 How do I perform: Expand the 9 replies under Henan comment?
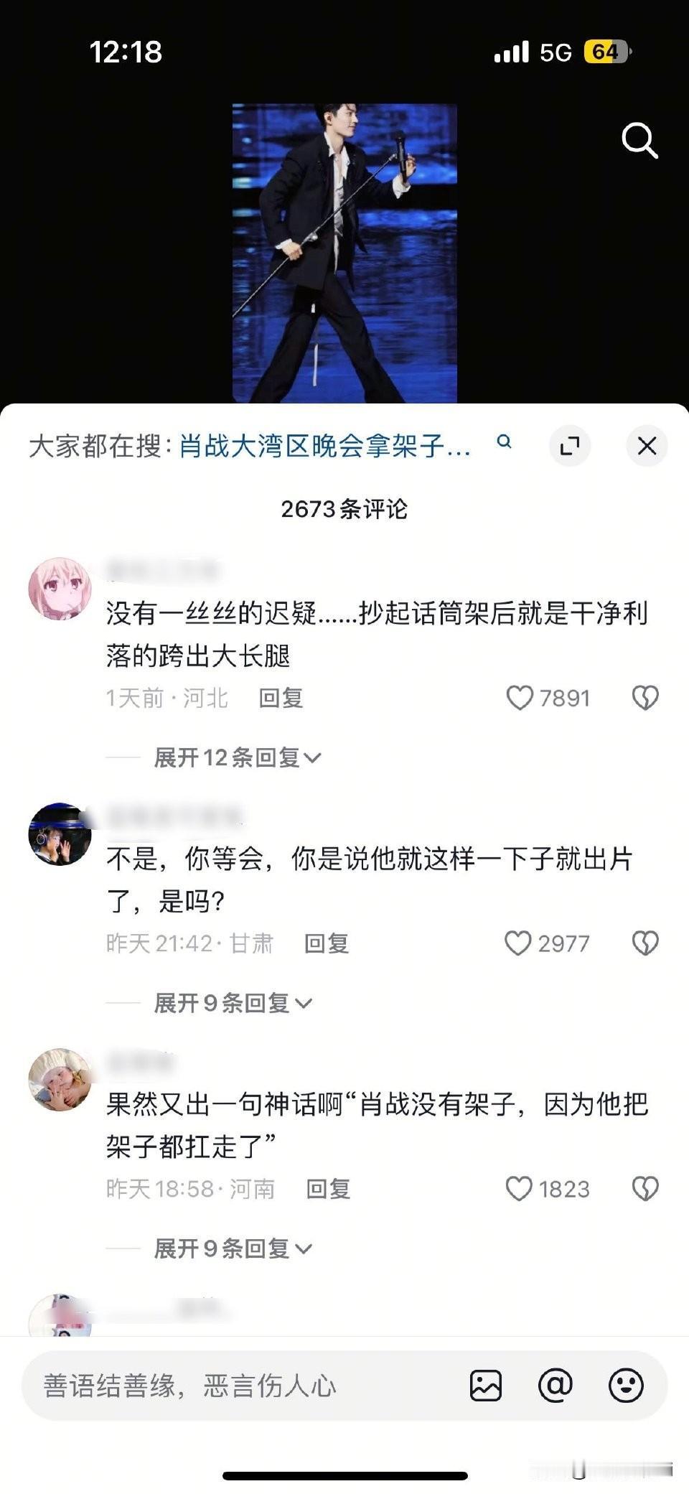coord(233,1248)
